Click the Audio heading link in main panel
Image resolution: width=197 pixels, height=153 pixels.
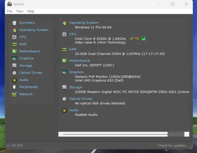pos(74,110)
